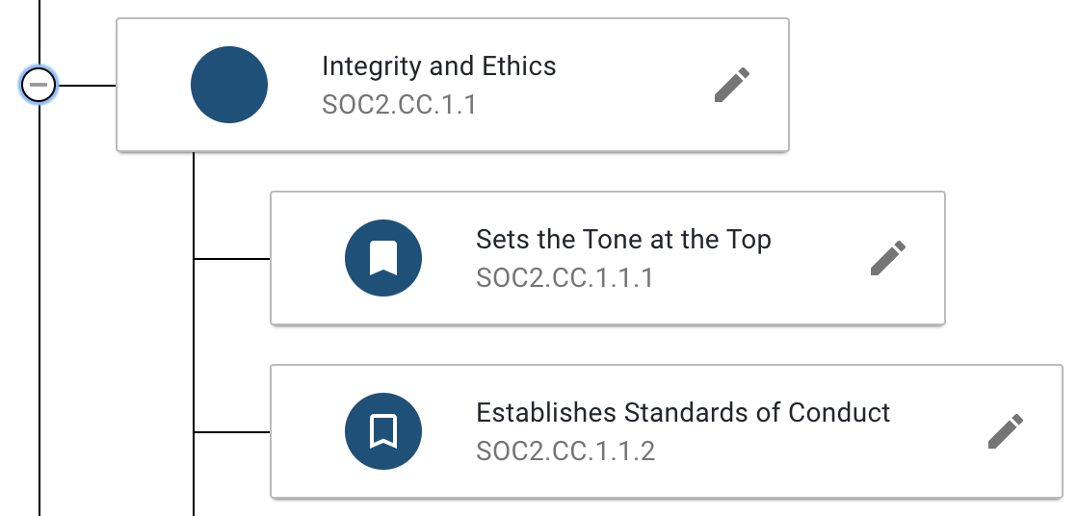Open the pencil editor for Sets the Tone at the Top

888,258
